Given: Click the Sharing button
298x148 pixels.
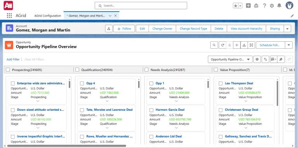Looking at the screenshot, I should tap(275, 29).
